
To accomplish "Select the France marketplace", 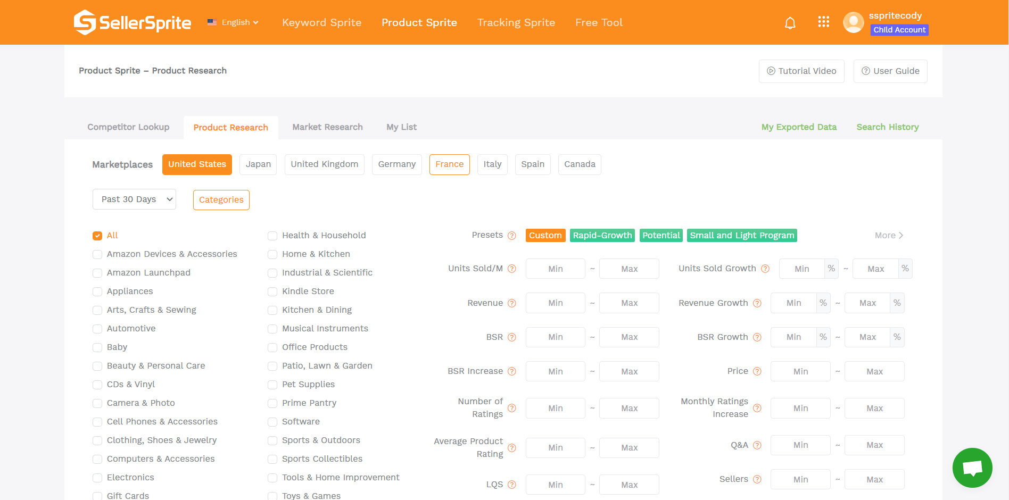I will [x=450, y=164].
